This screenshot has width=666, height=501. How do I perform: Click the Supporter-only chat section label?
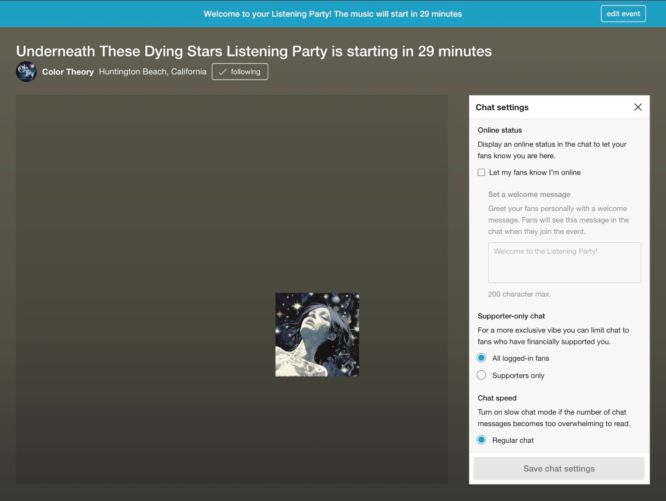tap(511, 316)
